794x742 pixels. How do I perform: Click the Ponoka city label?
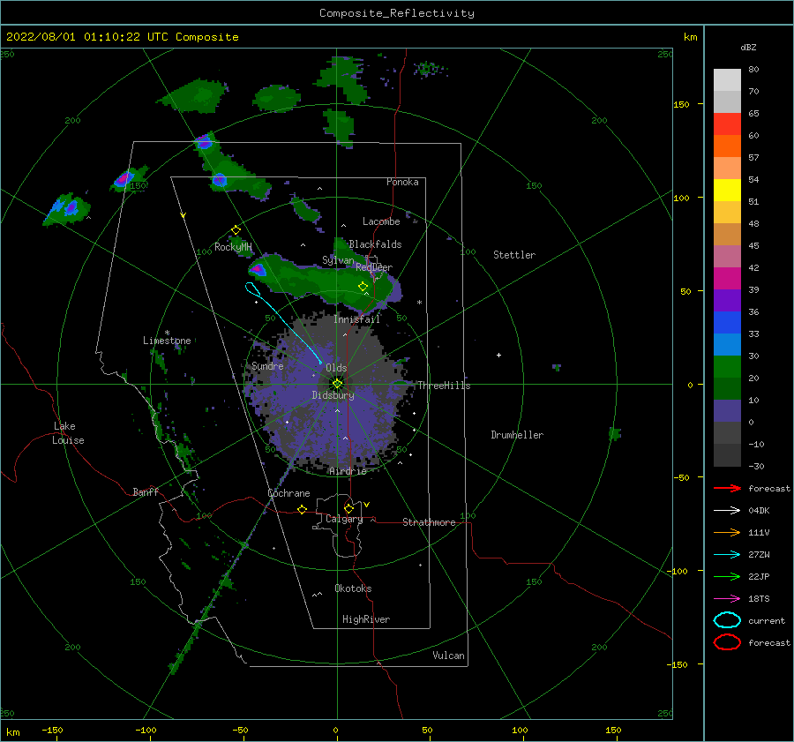(x=402, y=182)
